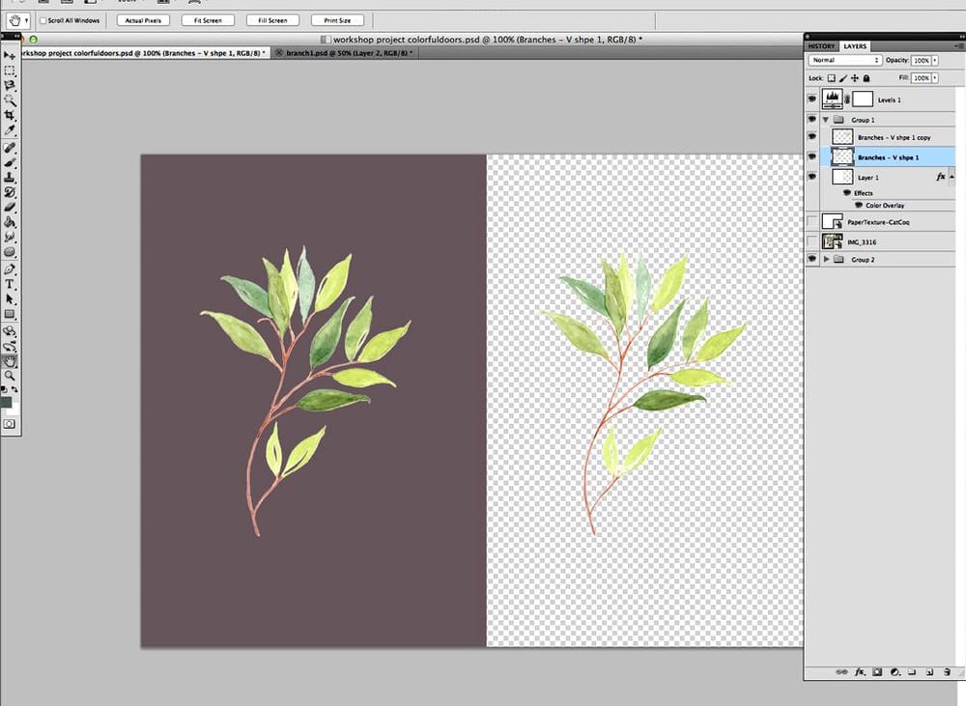Create a new group folder

tap(913, 672)
